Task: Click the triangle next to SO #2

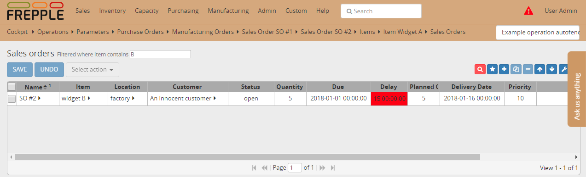Action: [x=40, y=98]
